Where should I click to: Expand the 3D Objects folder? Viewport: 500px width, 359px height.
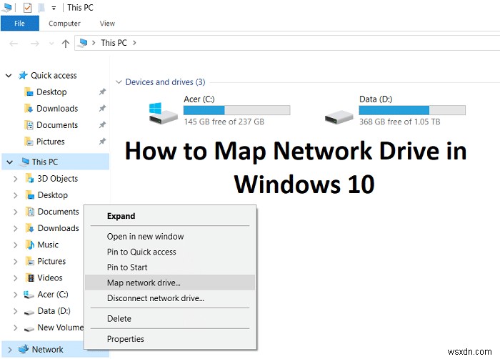15,179
